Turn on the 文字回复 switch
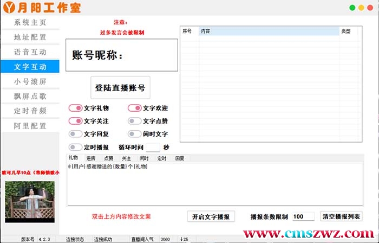 [75, 134]
